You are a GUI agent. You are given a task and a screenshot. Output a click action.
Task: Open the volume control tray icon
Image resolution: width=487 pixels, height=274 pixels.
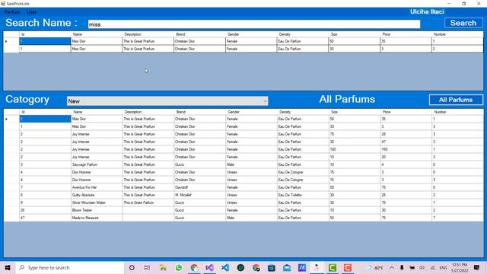click(x=422, y=267)
